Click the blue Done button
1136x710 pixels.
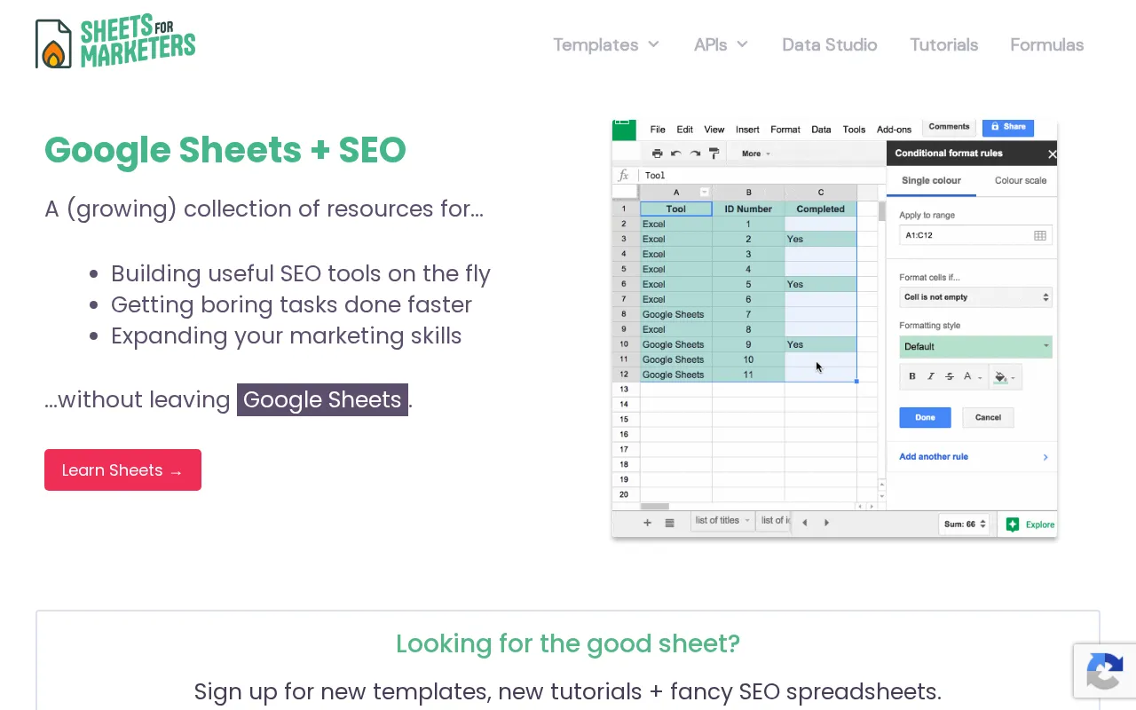click(925, 417)
